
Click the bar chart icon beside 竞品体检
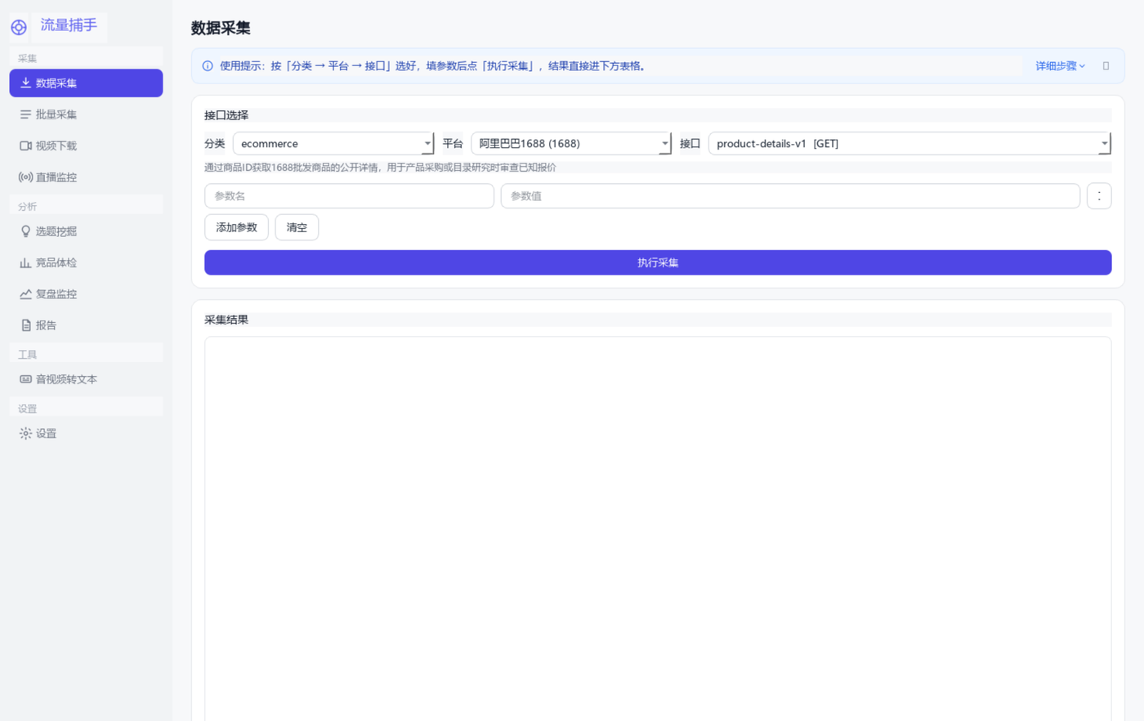[25, 262]
